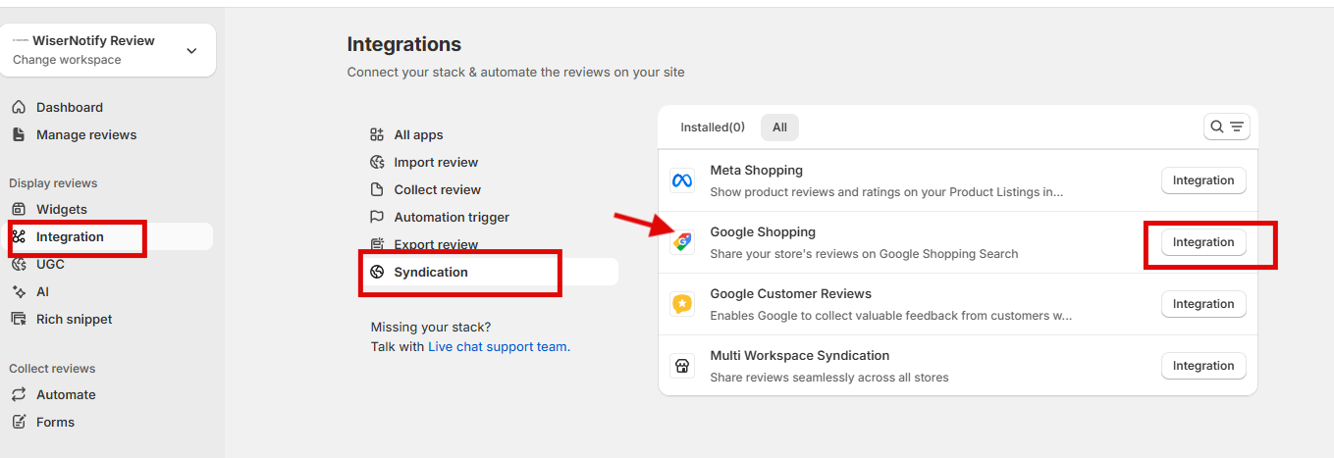Open Syndication category in integrations
Screen dimensions: 1334x458
pos(431,272)
